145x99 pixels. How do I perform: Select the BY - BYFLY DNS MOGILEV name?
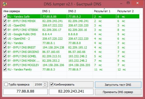pyautogui.click(x=23, y=65)
